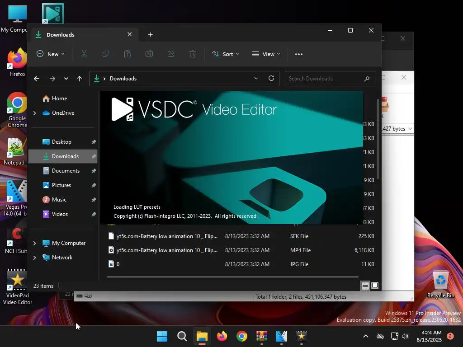Open the See more (three dots) menu
463x347 pixels.
298,54
